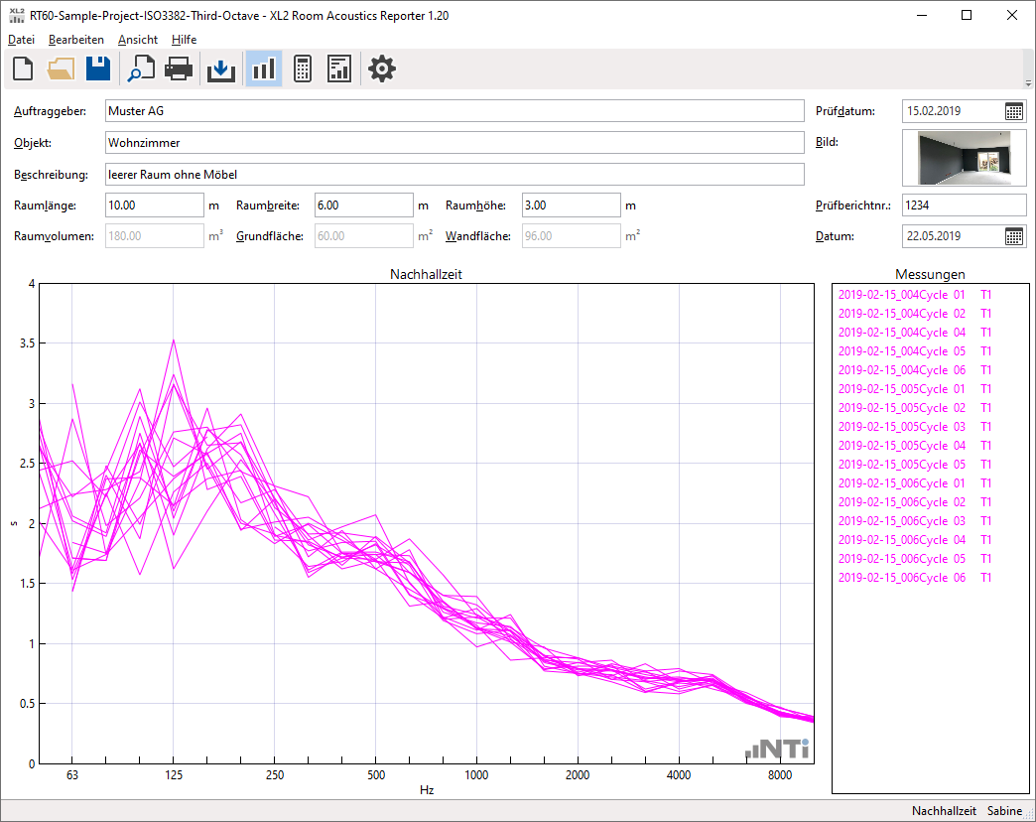Open the report summary view
Screen dimensions: 1036x822
pos(338,68)
